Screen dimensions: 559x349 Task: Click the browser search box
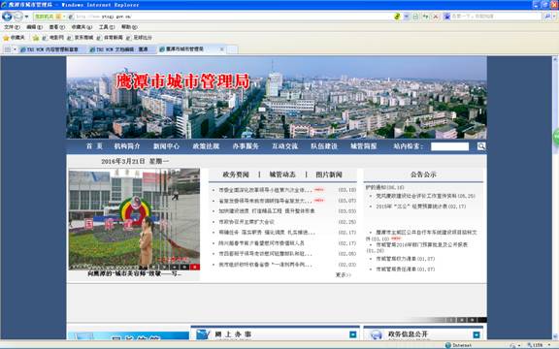click(496, 16)
